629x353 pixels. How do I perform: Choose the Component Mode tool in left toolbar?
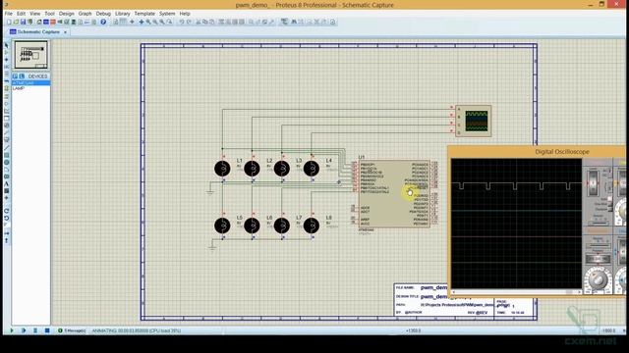(6, 52)
